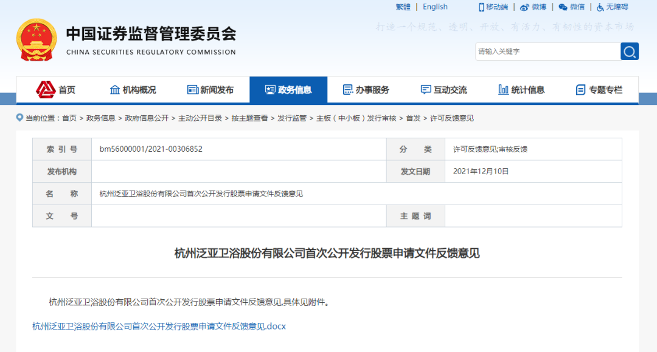657x352 pixels.
Task: Click the newspaper icon beside 新闻发布
Action: 193,89
